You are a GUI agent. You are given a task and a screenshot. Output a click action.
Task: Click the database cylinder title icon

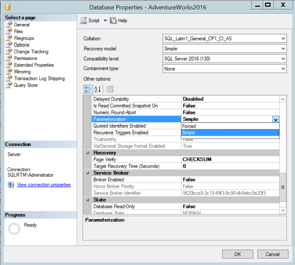[8, 7]
